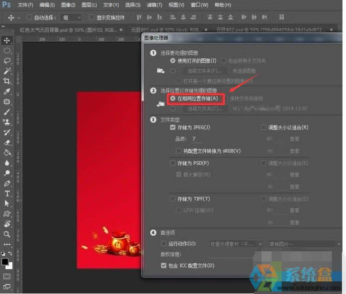Image resolution: width=346 pixels, height=294 pixels.
Task: Select the Elliptical Marquee tool
Action: [x=7, y=50]
